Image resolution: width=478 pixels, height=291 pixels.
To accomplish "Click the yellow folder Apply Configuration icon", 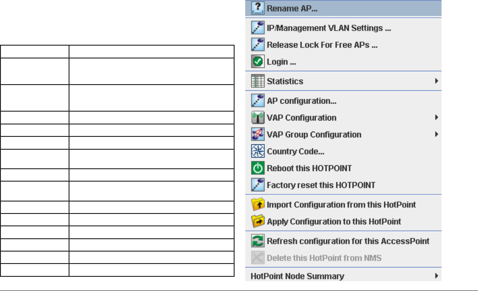I will click(258, 221).
